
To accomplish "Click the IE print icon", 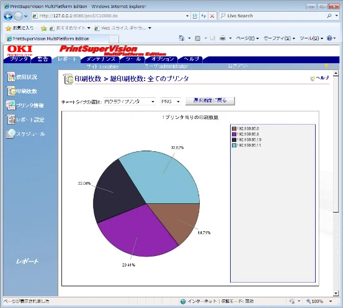I will tap(223, 38).
